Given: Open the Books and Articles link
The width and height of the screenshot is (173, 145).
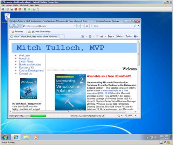Looking at the screenshot, I should (30, 64).
